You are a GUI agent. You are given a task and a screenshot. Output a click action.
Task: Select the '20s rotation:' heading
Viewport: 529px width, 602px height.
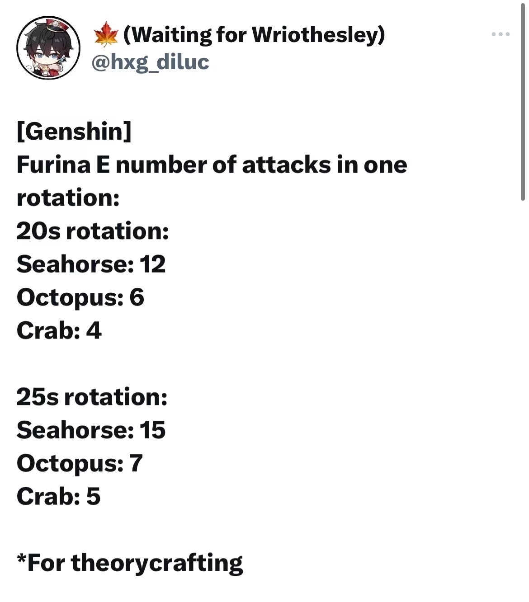coord(93,231)
